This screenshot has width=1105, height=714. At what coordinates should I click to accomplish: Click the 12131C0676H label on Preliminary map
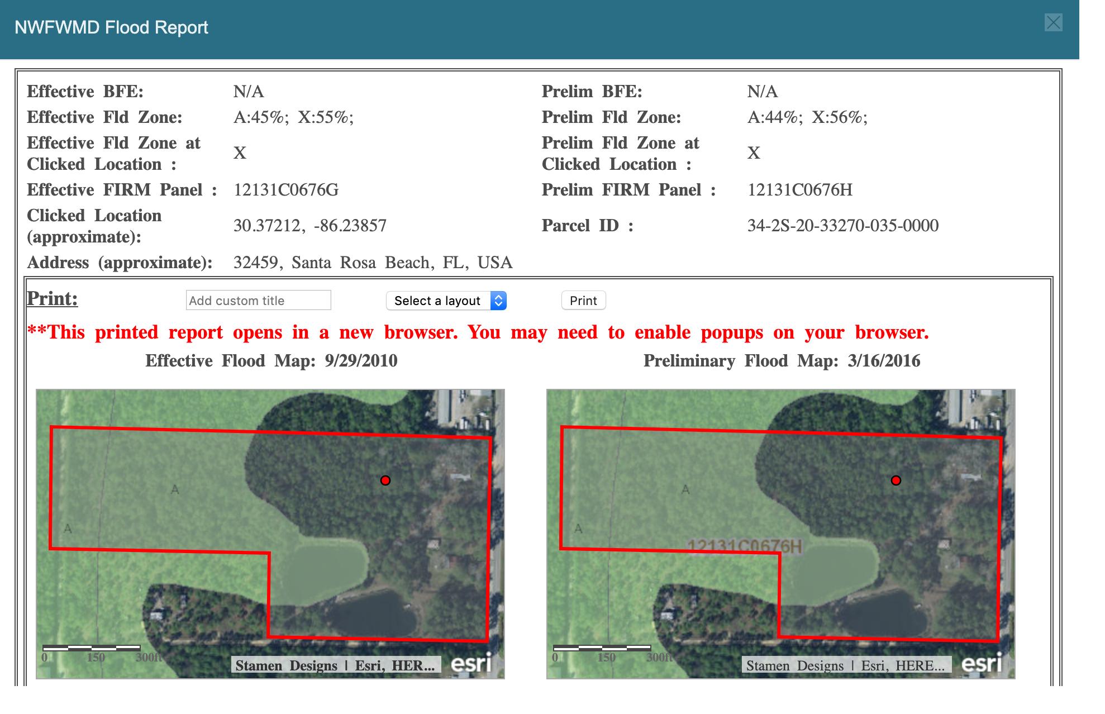point(744,546)
